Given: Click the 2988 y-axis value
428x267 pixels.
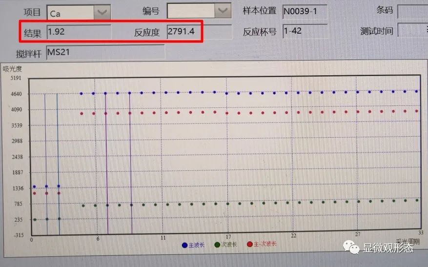Looking at the screenshot, I should (x=17, y=141).
